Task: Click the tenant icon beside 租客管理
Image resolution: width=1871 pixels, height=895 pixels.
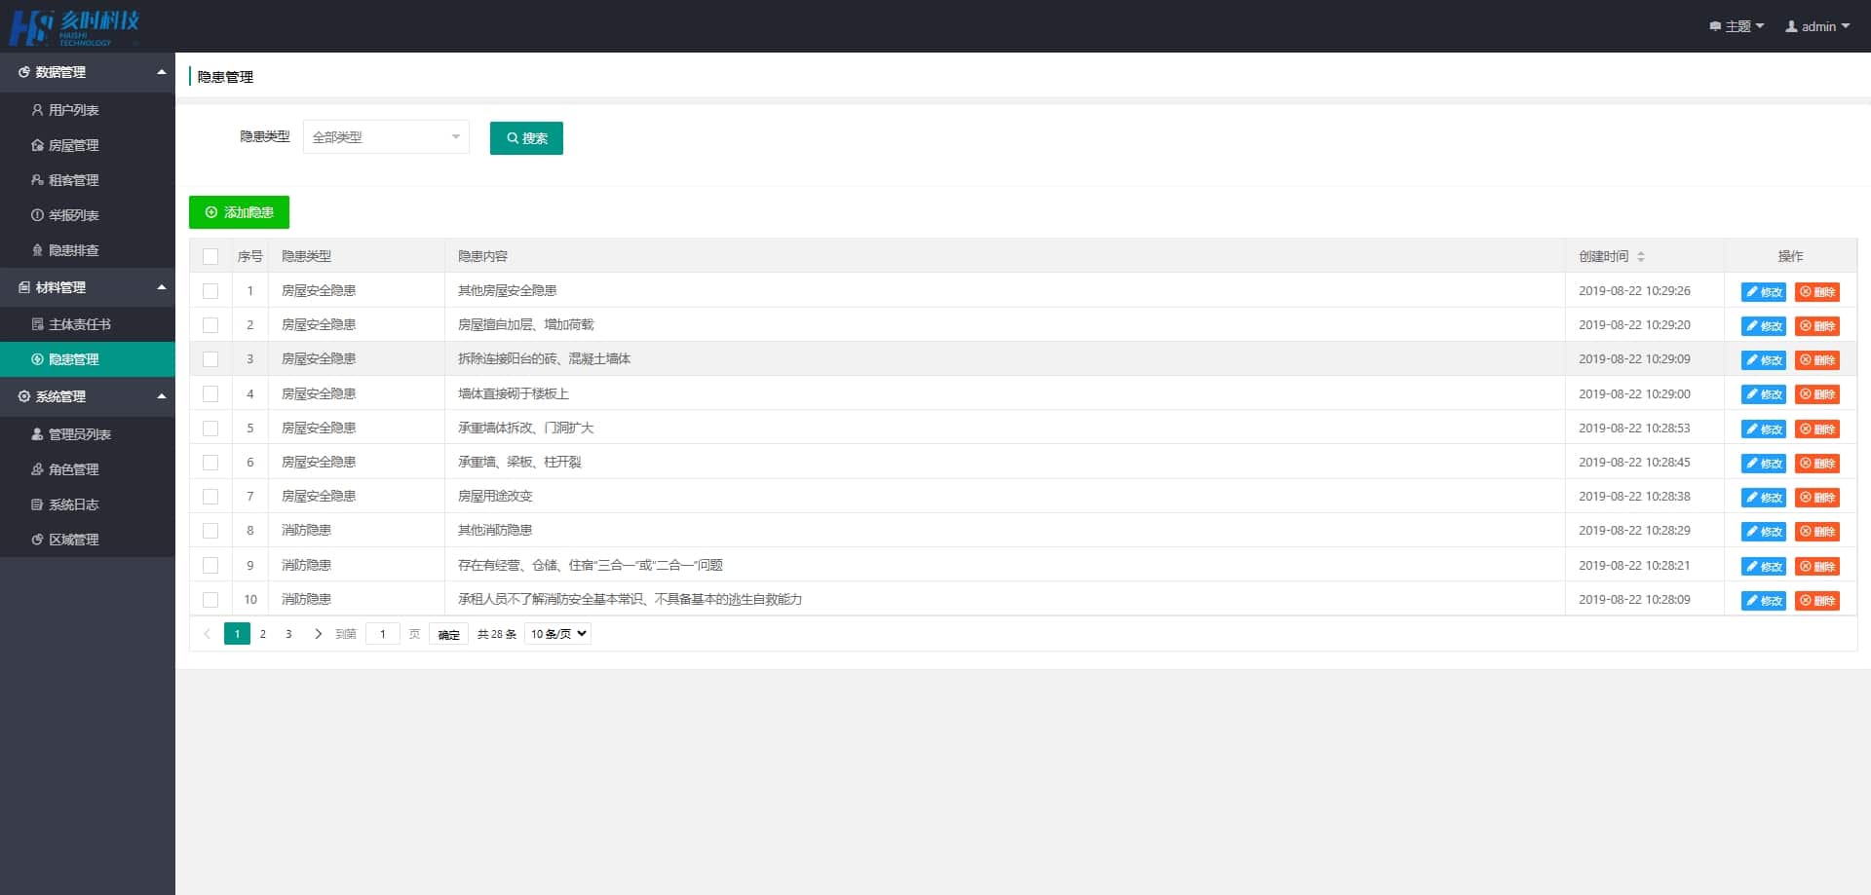Action: 37,180
